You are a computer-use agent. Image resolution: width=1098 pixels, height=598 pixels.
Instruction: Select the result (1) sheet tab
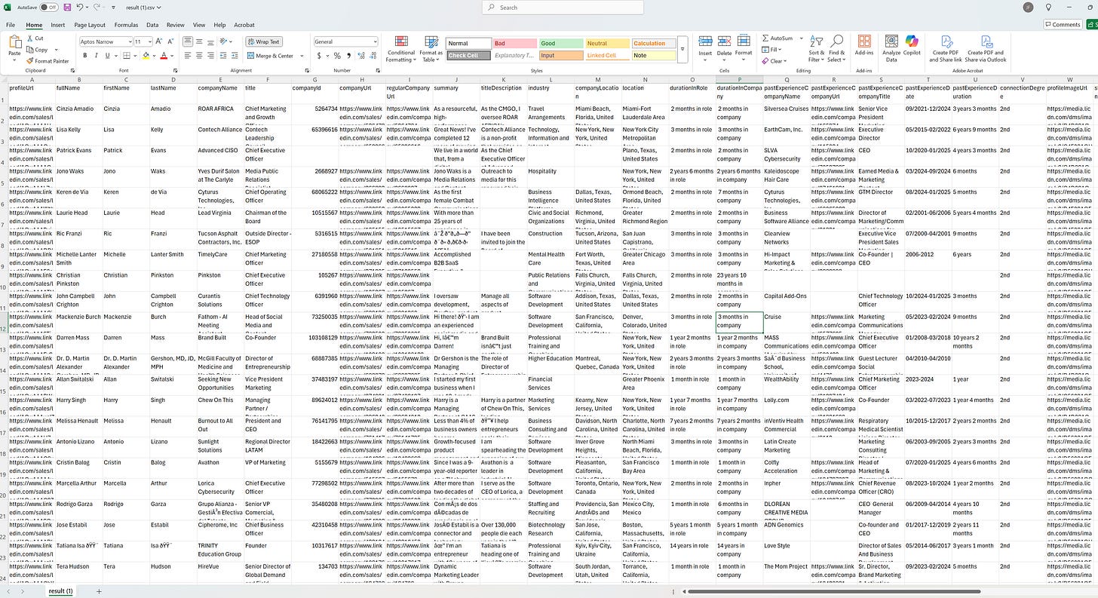60,591
